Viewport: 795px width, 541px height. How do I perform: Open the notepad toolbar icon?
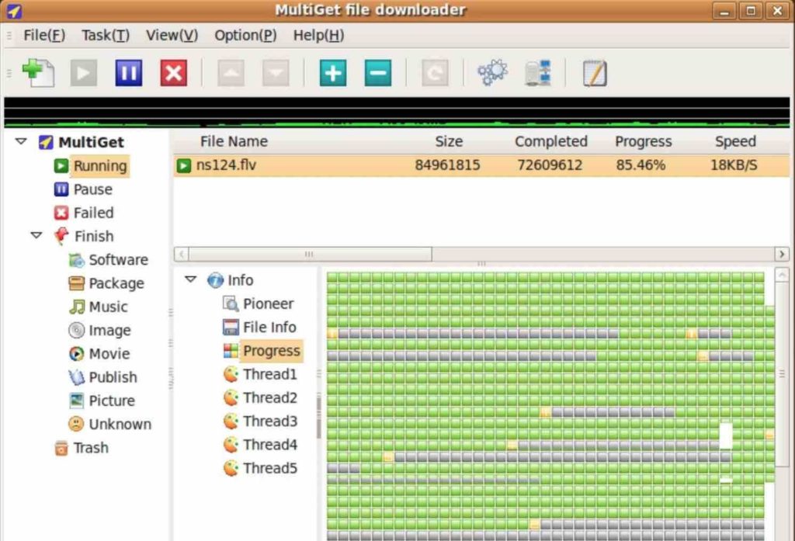[593, 72]
